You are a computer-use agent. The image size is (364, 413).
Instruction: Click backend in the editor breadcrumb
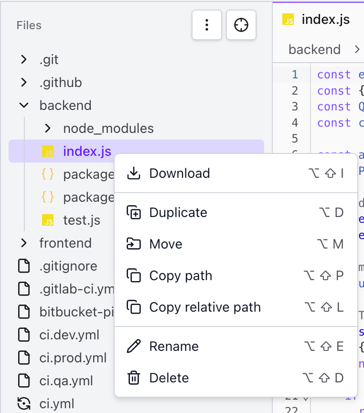pyautogui.click(x=314, y=49)
